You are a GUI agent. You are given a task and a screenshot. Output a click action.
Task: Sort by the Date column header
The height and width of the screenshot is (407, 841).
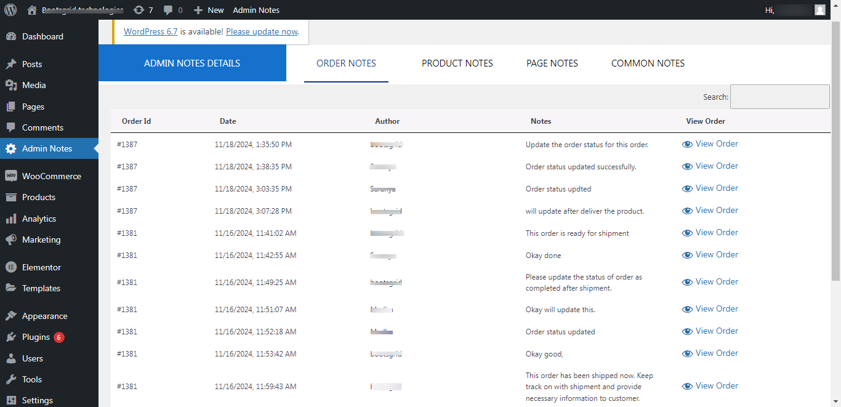pos(228,121)
